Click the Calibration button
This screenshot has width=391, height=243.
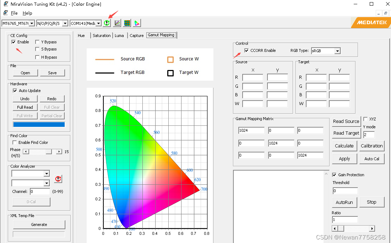[x=372, y=146]
